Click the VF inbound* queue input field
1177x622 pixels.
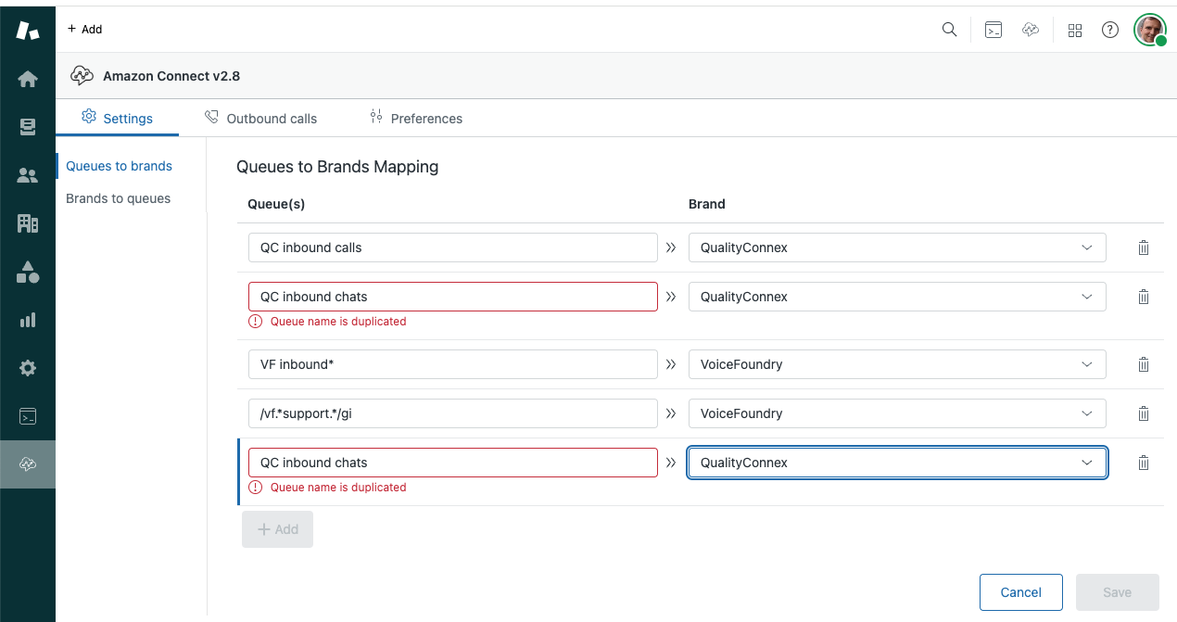[x=452, y=364]
